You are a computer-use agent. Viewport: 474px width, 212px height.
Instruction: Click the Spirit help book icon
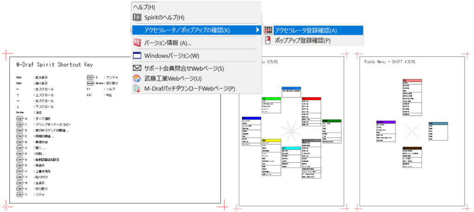[x=137, y=18]
